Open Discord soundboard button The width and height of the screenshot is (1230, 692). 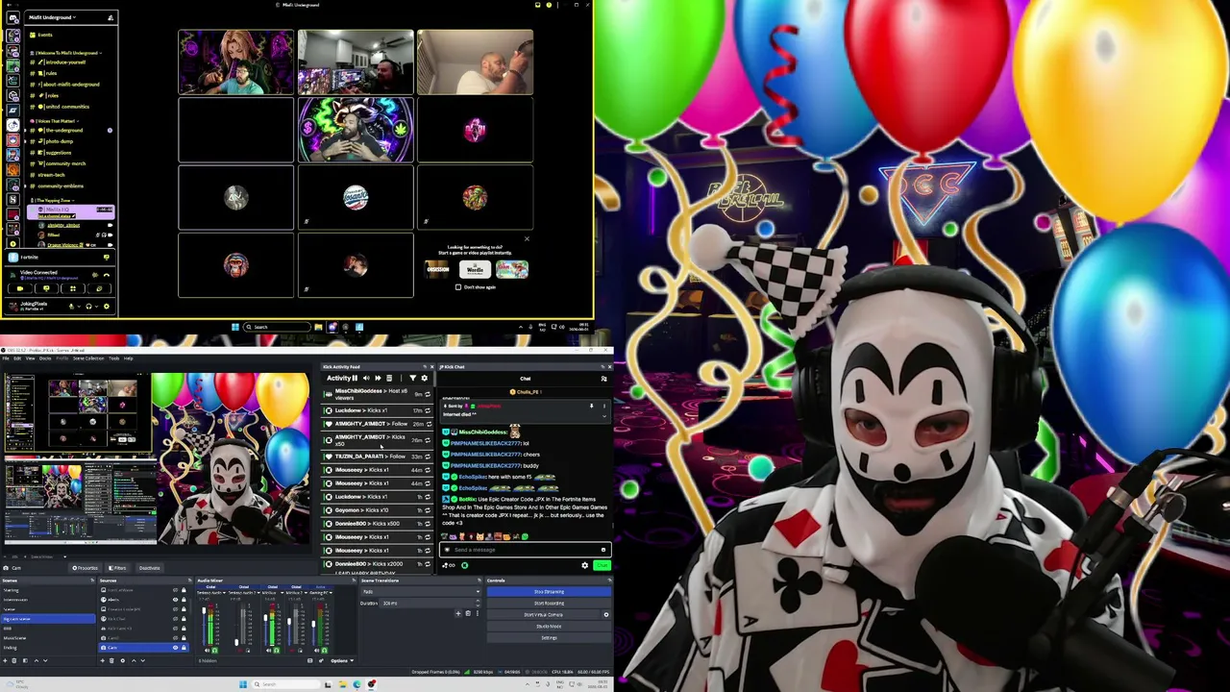(x=100, y=288)
